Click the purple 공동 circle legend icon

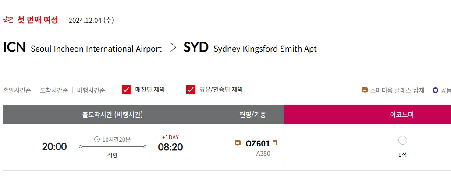(x=435, y=90)
